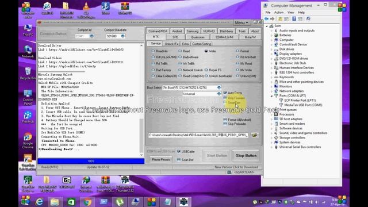Toggle the Auto Delay checkbox

225,93
